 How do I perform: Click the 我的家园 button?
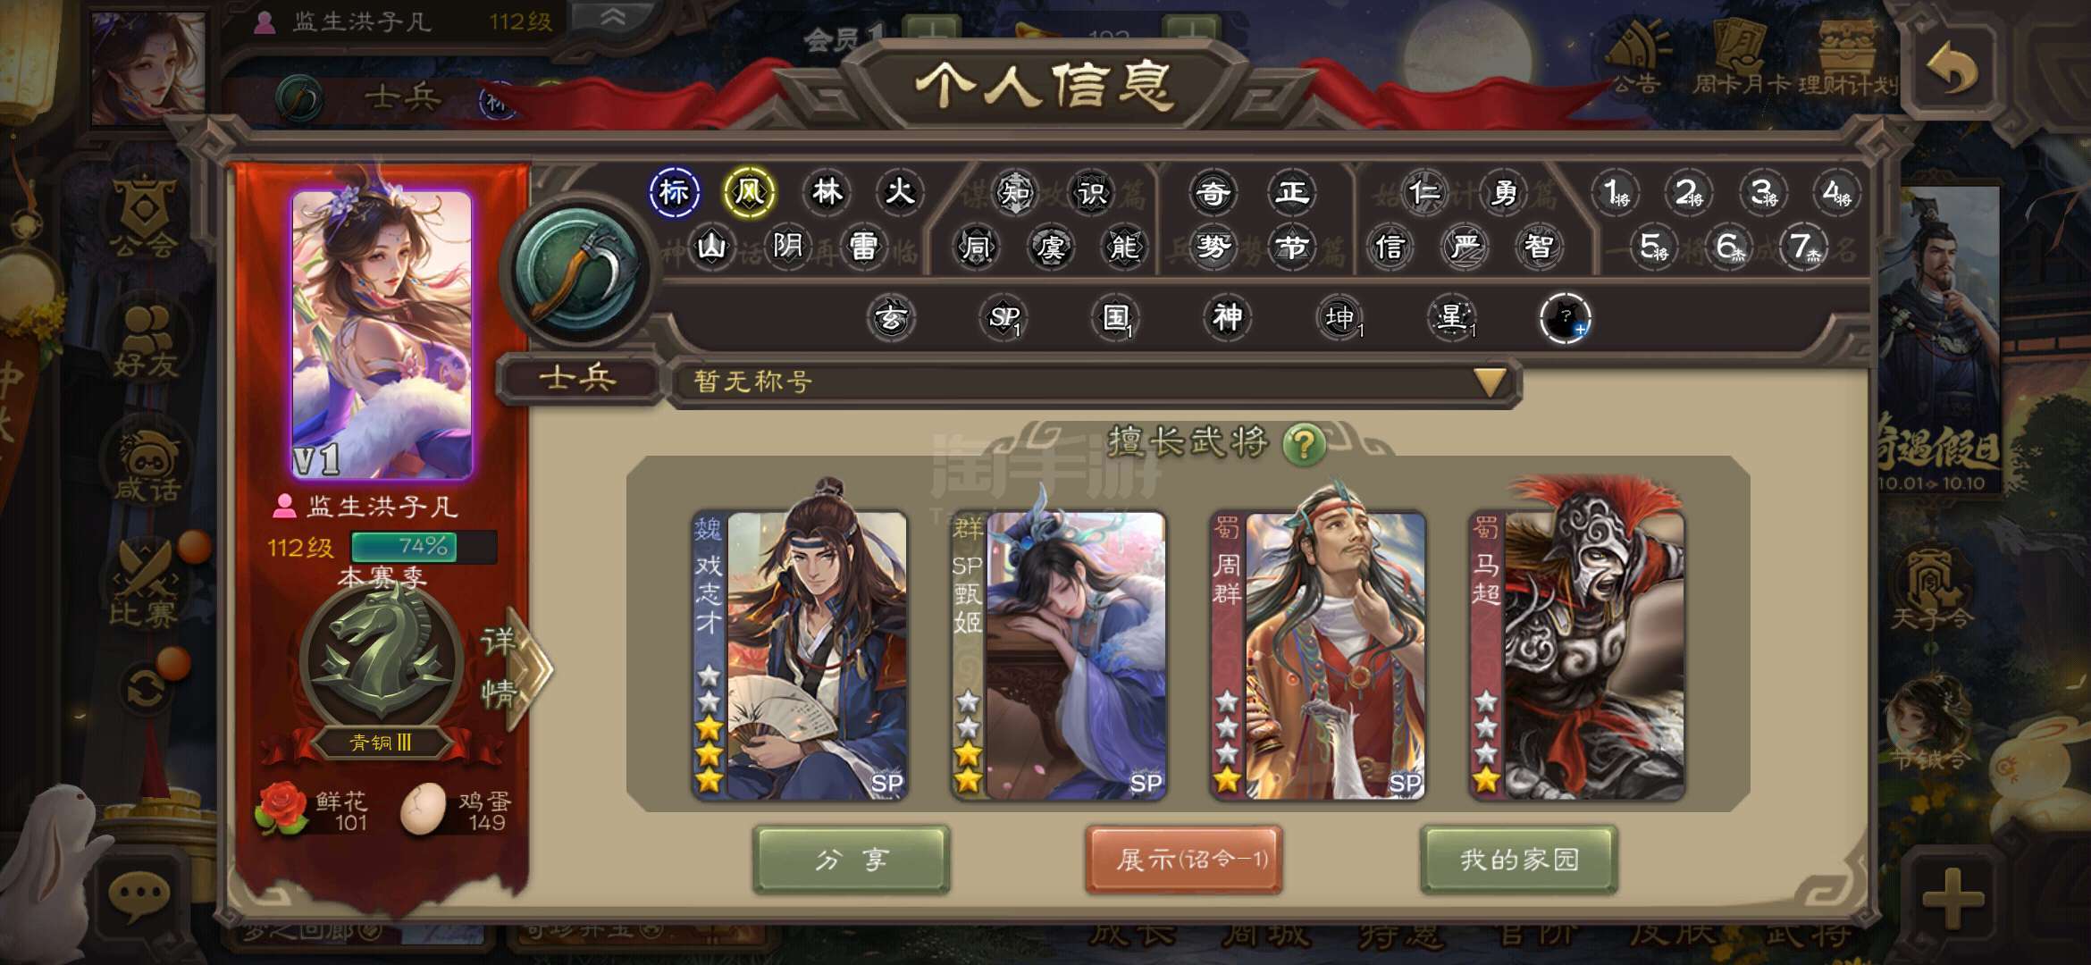(x=1519, y=860)
